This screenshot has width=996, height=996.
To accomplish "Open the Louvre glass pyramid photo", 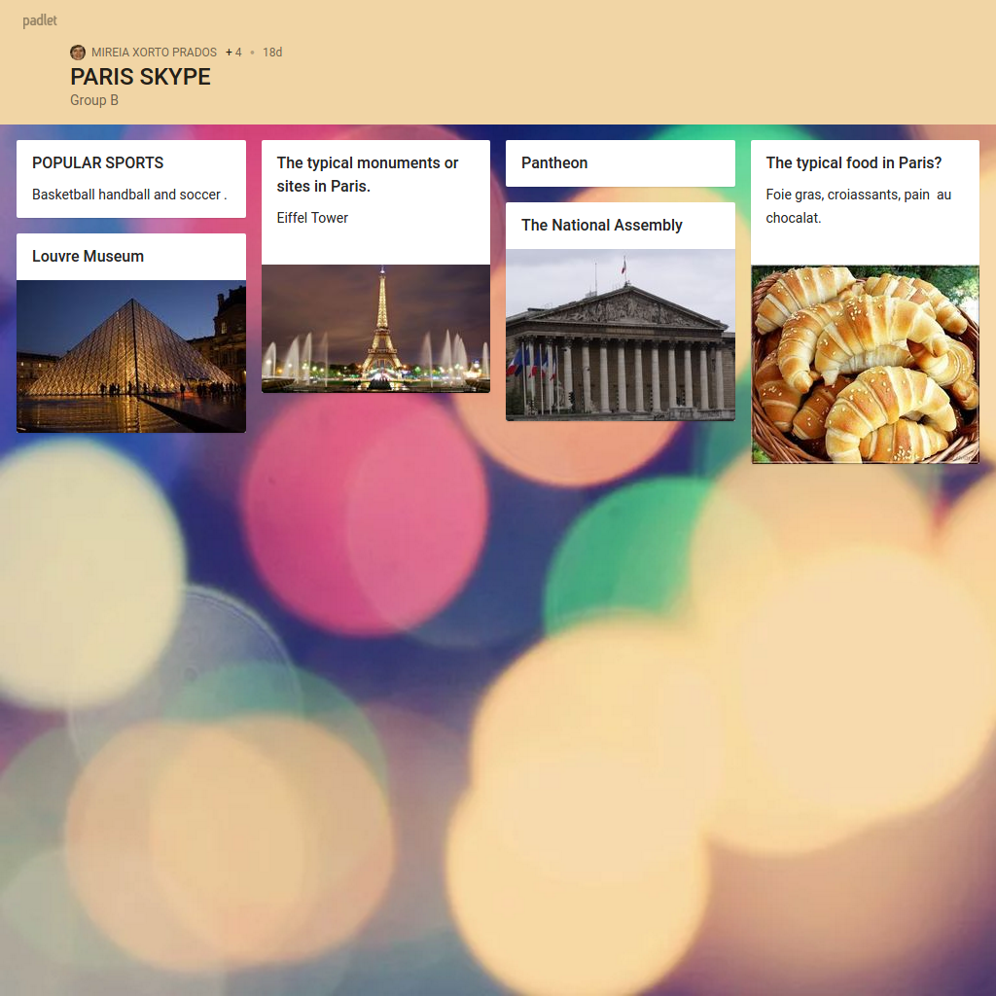I will coord(131,356).
